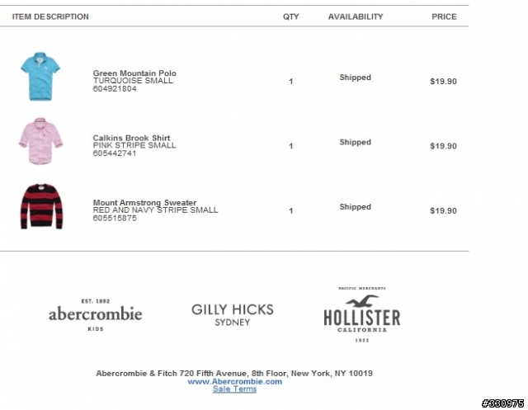
Task: Click the Hollister seagull emblem
Action: 362,301
